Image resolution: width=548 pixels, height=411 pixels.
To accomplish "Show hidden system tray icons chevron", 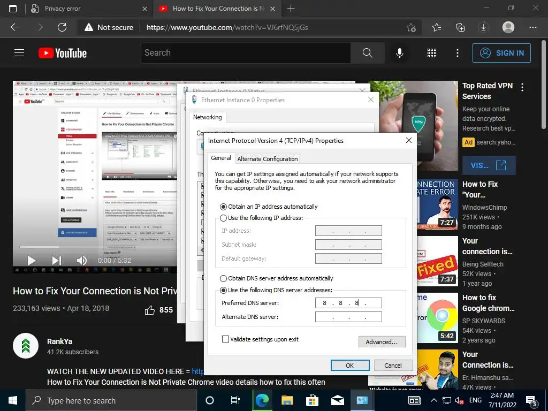I will pos(433,400).
